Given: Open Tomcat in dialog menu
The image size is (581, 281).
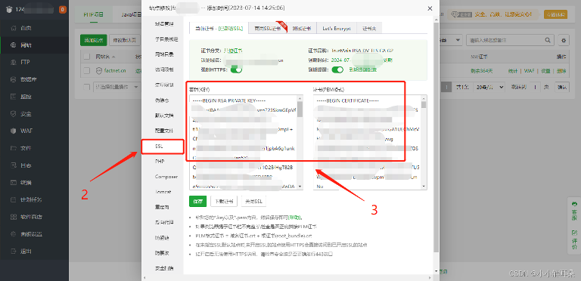Looking at the screenshot, I should (163, 193).
